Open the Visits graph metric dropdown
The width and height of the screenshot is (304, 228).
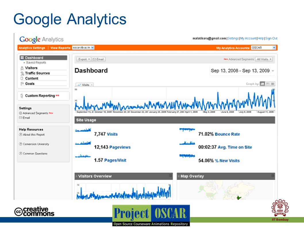tap(84, 85)
